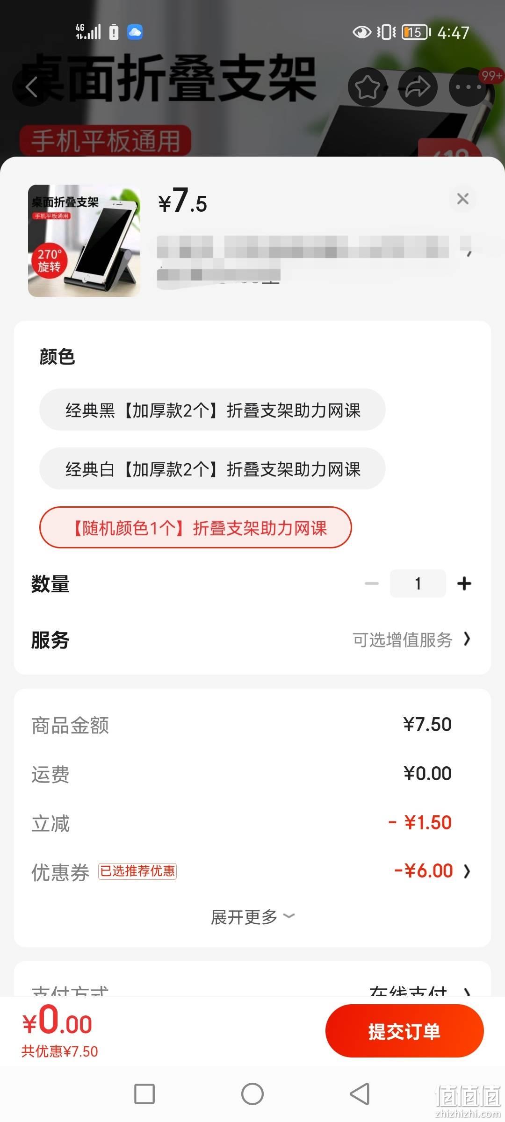This screenshot has width=505, height=1122.
Task: Open 可选增值服务 service options
Action: pyautogui.click(x=411, y=640)
